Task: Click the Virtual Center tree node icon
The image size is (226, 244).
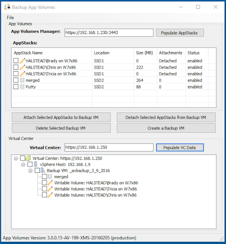Action: coord(28,158)
